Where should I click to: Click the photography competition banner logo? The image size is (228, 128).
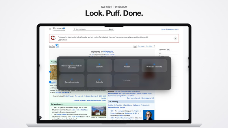pos(53,38)
